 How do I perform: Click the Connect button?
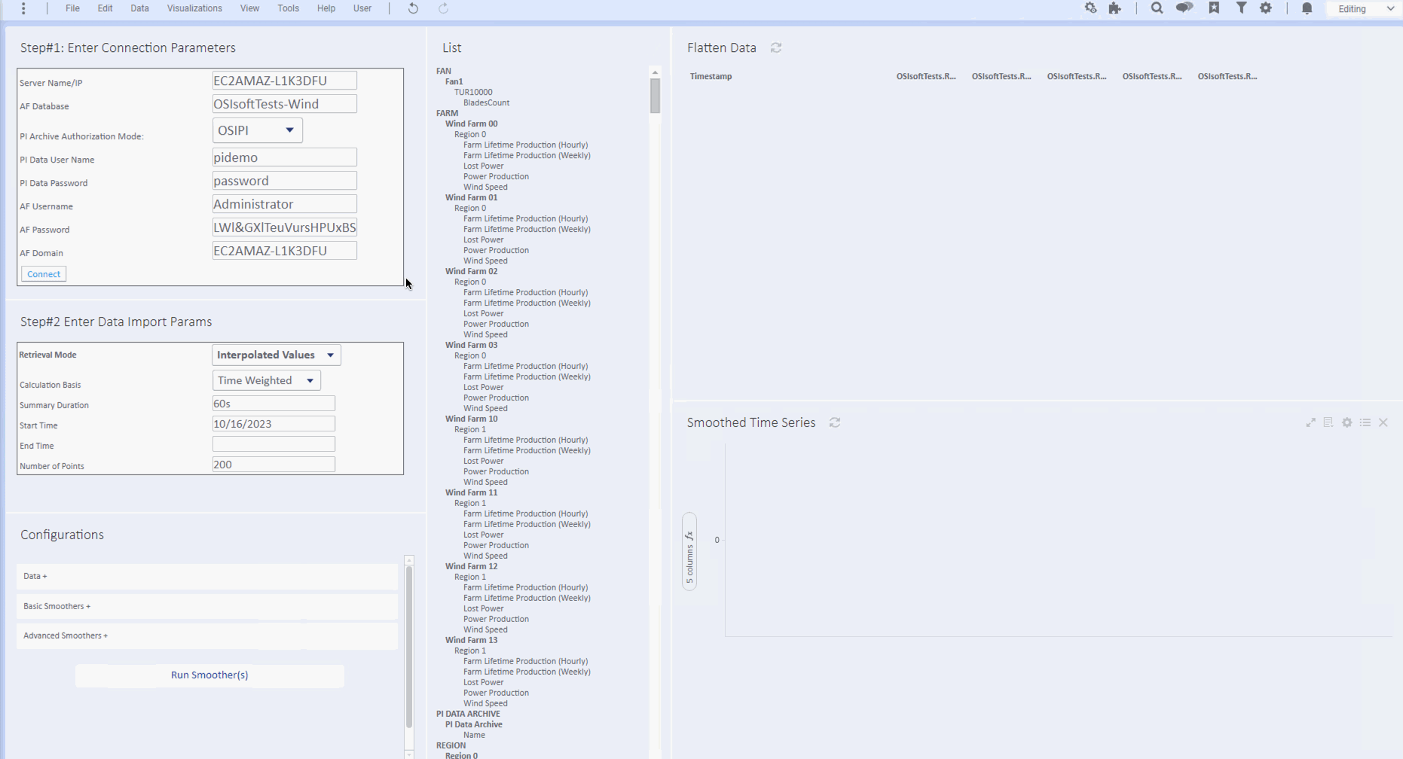point(44,274)
